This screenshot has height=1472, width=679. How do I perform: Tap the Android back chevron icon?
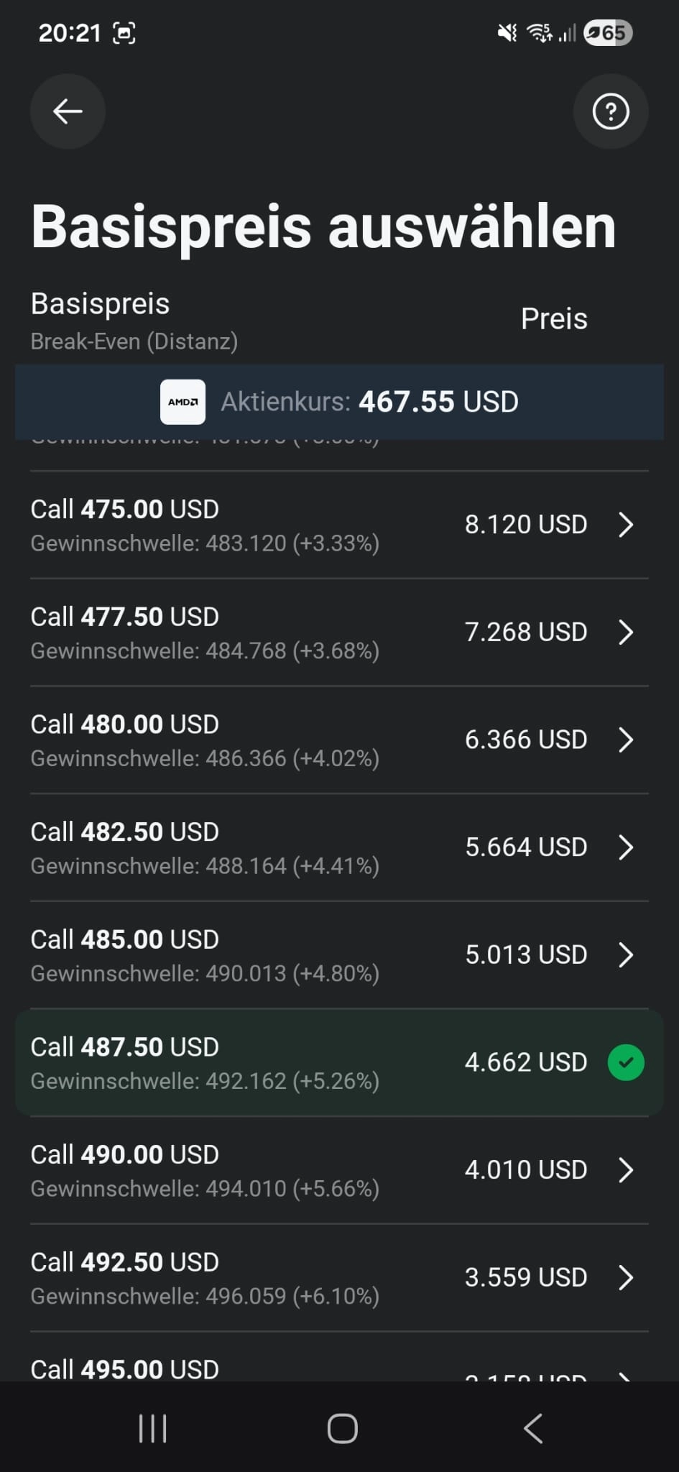coord(532,1428)
